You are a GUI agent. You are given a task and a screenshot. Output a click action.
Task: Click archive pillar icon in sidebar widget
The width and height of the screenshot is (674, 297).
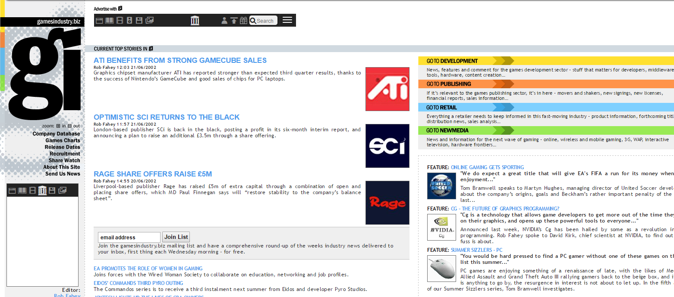[42, 190]
